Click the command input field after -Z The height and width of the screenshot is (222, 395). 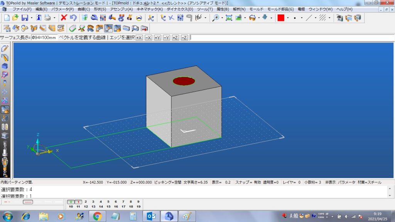click(x=292, y=37)
